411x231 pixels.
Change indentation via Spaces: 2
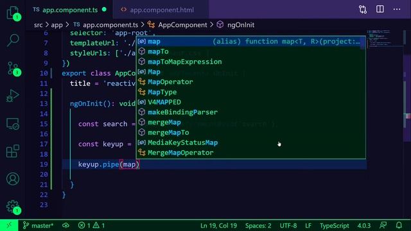(x=258, y=225)
